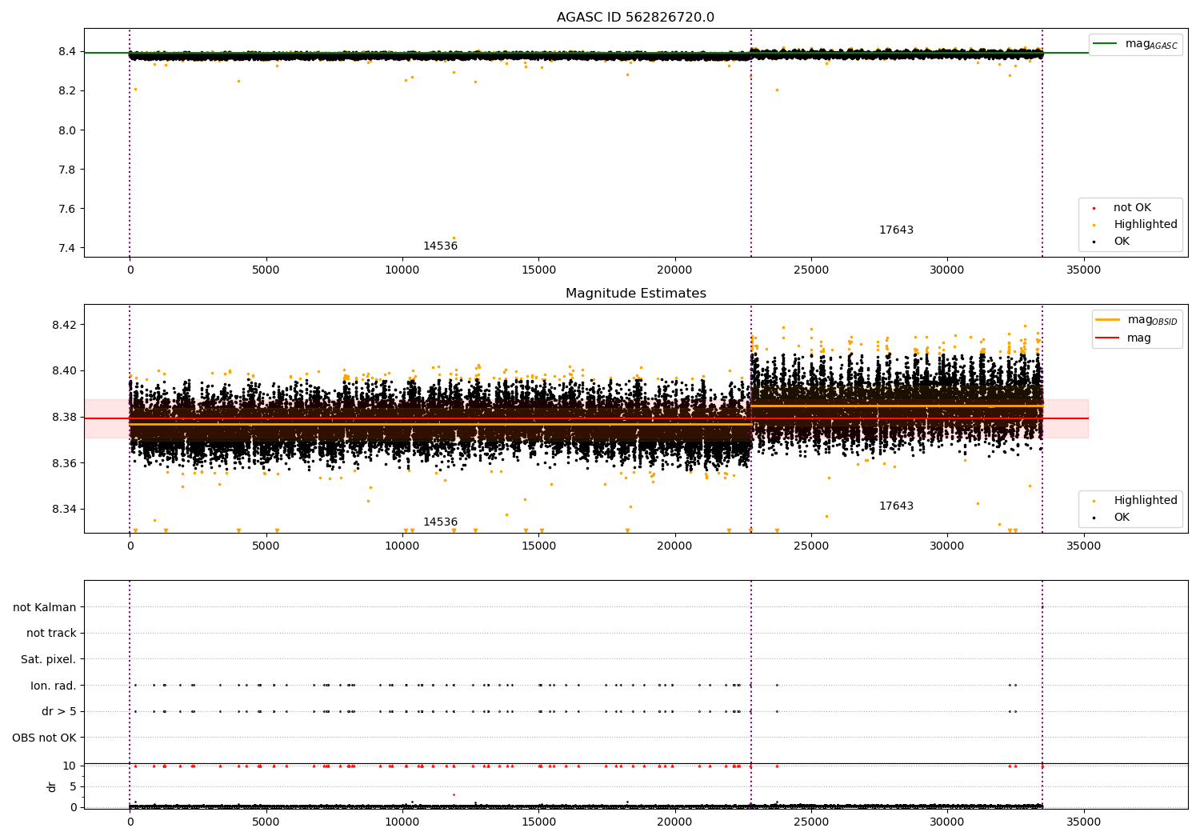The height and width of the screenshot is (840, 1200).
Task: Click the 17643 label in Magnitude Estimates plot
Action: [896, 506]
